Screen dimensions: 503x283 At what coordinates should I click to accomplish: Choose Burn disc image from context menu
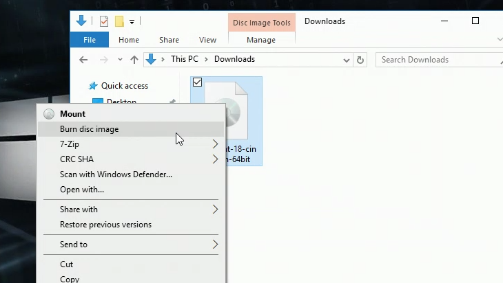[89, 129]
